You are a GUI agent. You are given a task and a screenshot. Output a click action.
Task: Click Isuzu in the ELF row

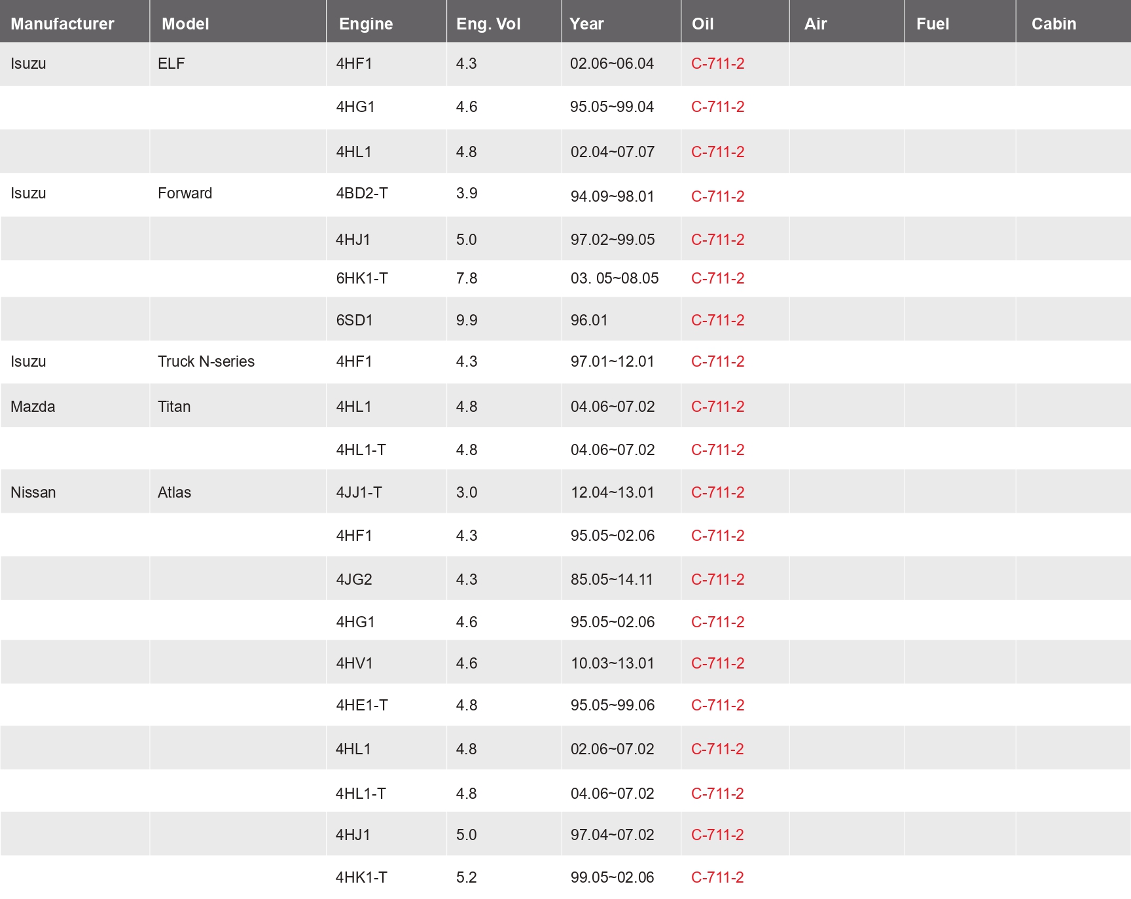click(x=28, y=64)
